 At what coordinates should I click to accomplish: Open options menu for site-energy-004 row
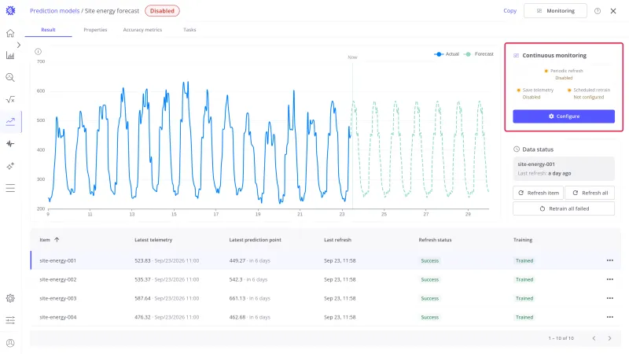coord(610,317)
